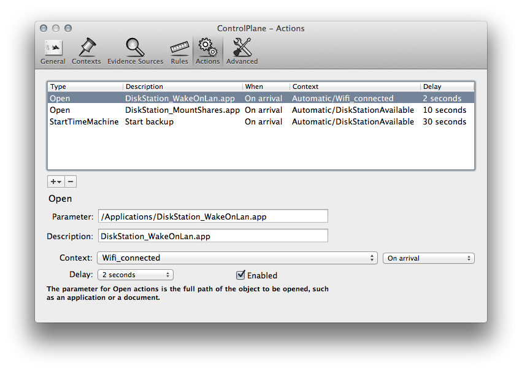The width and height of the screenshot is (522, 371).
Task: Sort by the When column header
Action: (x=266, y=86)
